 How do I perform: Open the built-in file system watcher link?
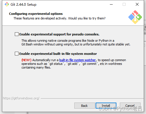(x=77, y=60)
